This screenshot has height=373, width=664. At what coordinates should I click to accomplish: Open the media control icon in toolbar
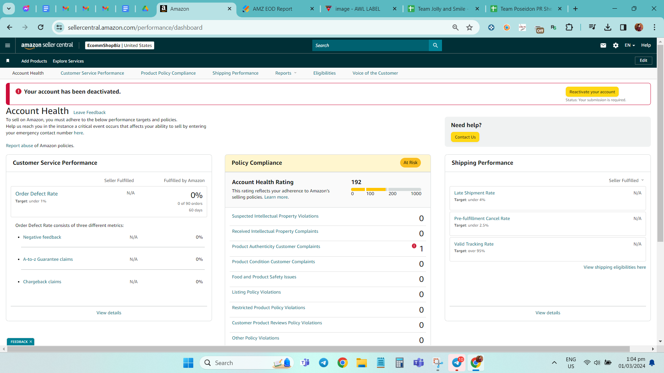tap(592, 27)
